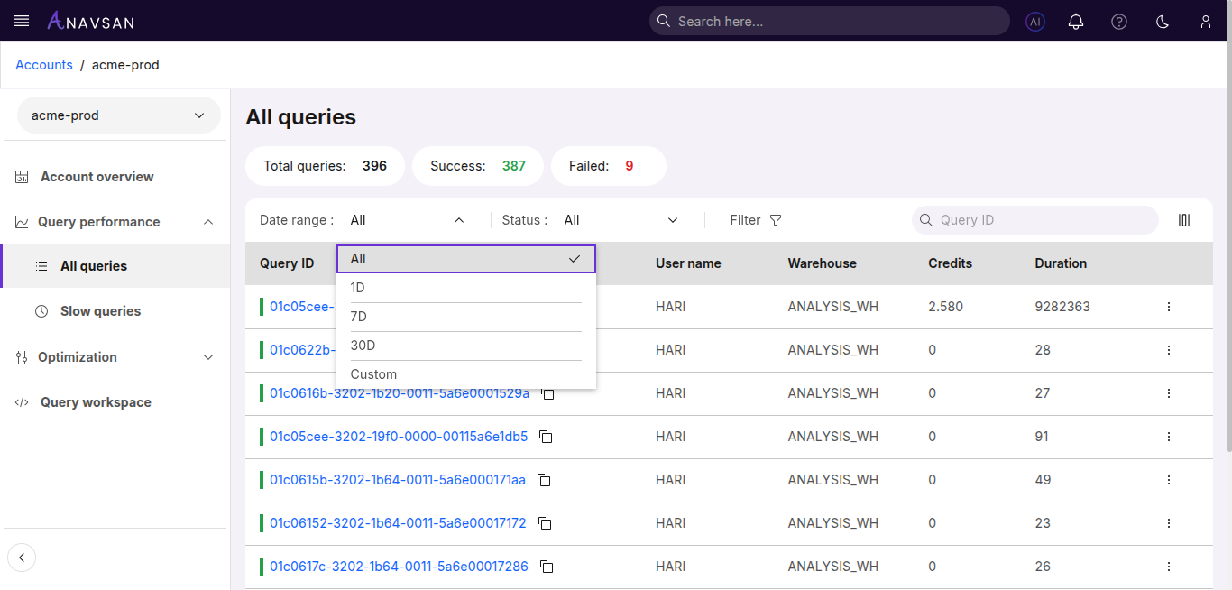Open the acme-prod account selector
The image size is (1232, 590).
click(118, 115)
